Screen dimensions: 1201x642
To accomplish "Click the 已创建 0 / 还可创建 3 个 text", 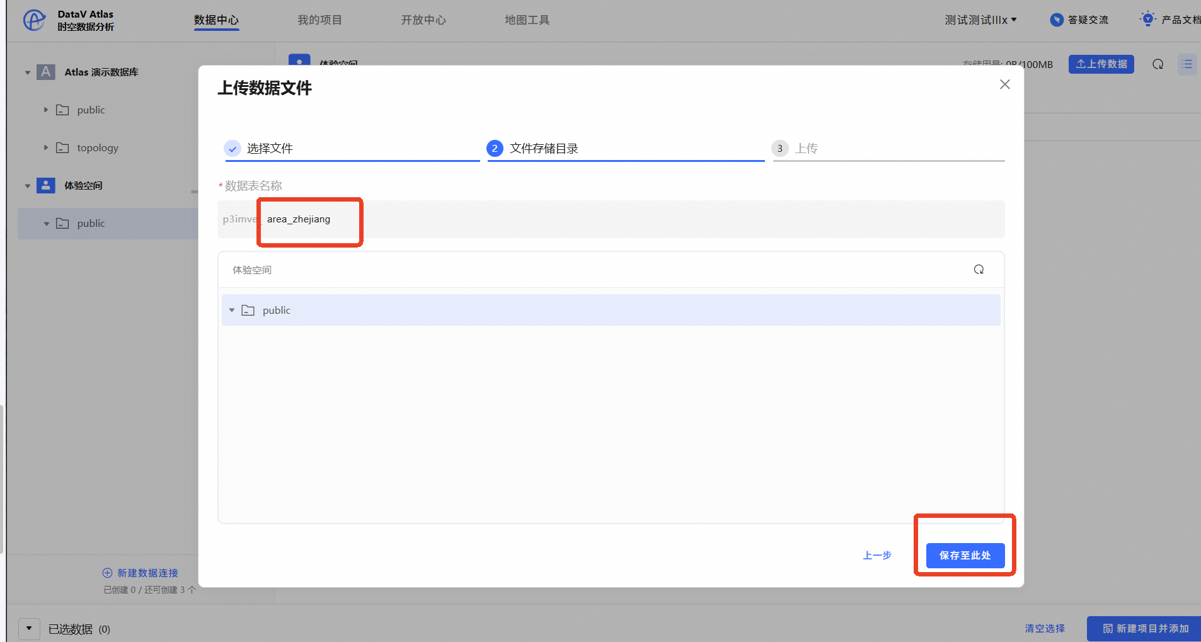I will coord(150,590).
